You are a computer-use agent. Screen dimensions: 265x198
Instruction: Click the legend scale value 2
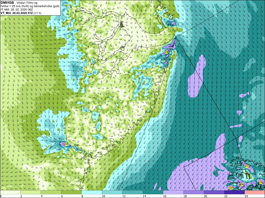(21, 196)
